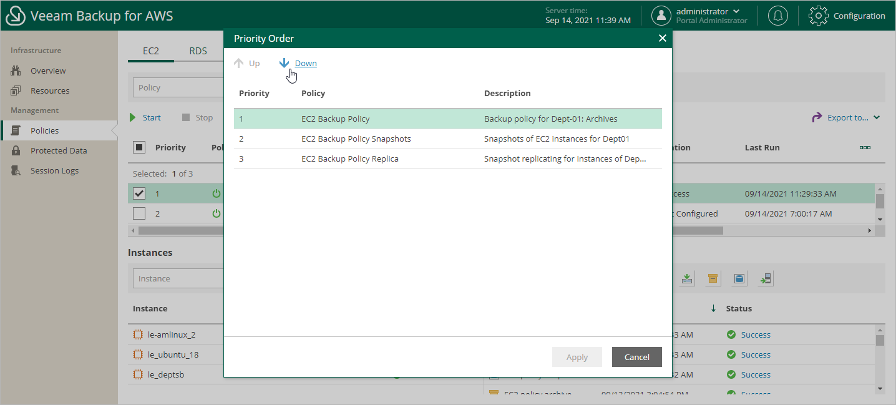
Task: Click in the Policy search field
Action: (x=178, y=87)
